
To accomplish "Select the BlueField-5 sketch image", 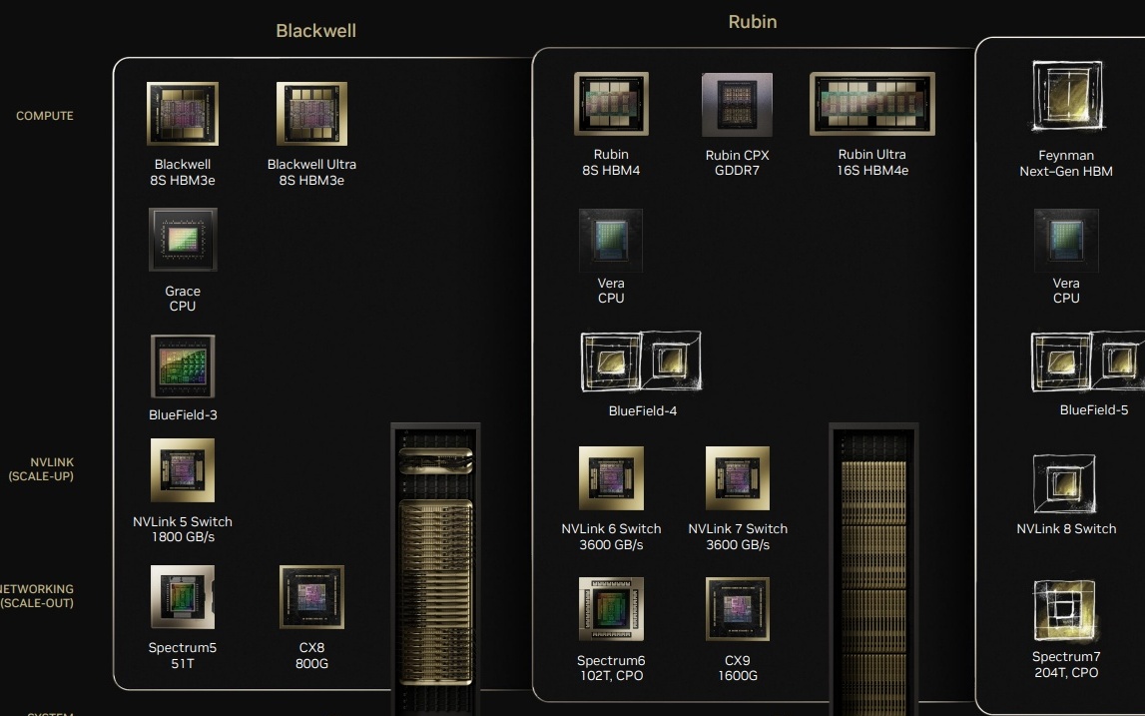I will pos(1088,360).
